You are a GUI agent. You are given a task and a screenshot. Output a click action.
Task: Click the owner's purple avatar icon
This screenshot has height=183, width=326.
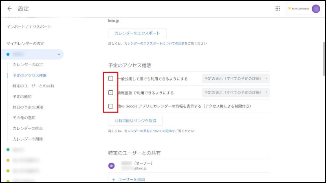(111, 166)
